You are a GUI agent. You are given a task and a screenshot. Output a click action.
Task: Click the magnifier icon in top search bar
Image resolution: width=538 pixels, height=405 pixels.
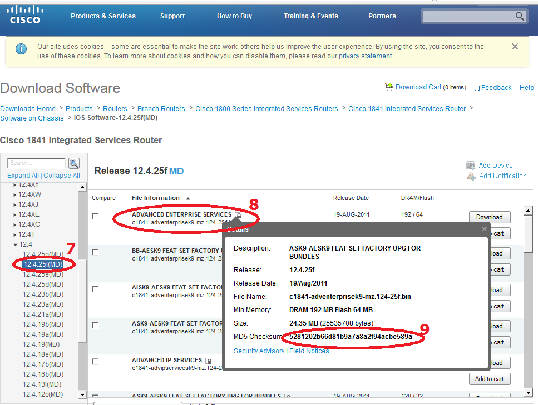[x=520, y=16]
